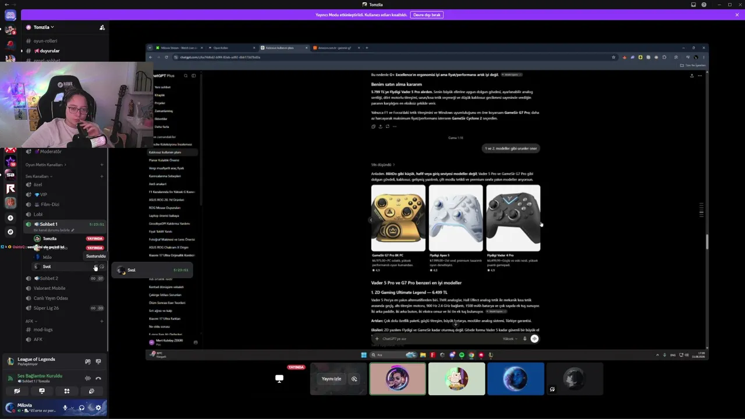Stream League of Legends screen-share icon
Image resolution: width=745 pixels, height=419 pixels.
(x=98, y=361)
